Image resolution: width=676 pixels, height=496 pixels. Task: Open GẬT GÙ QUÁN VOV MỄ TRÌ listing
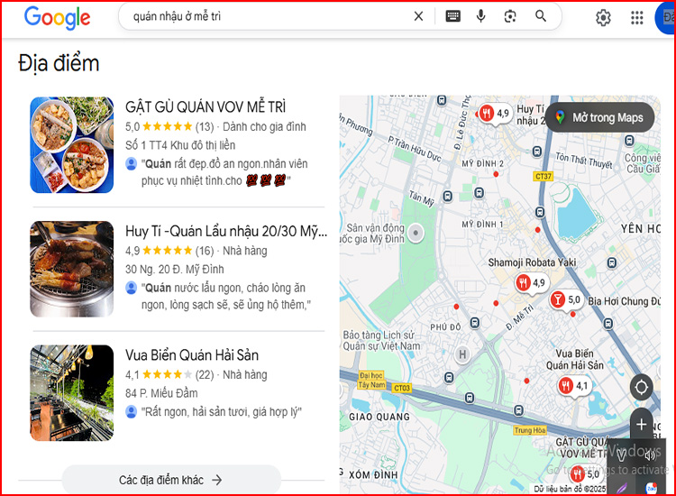(x=206, y=107)
